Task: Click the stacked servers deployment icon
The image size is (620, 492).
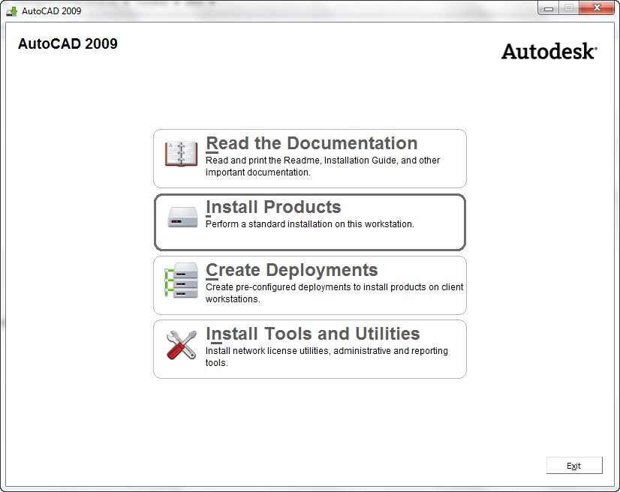Action: (x=181, y=280)
